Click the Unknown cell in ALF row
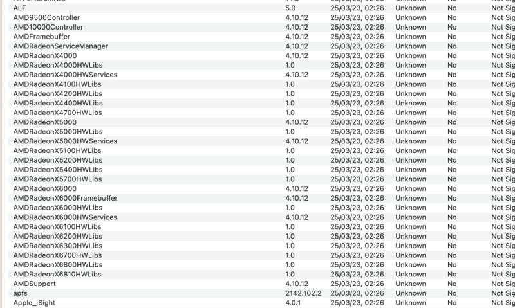The width and height of the screenshot is (515, 308). pyautogui.click(x=411, y=8)
